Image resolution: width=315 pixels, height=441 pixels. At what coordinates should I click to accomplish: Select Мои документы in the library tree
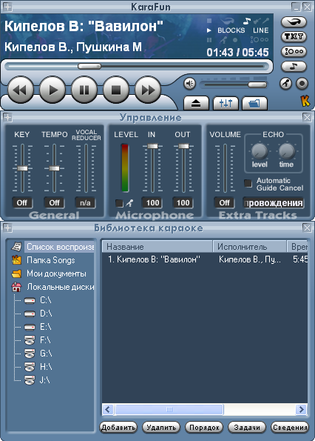[56, 273]
